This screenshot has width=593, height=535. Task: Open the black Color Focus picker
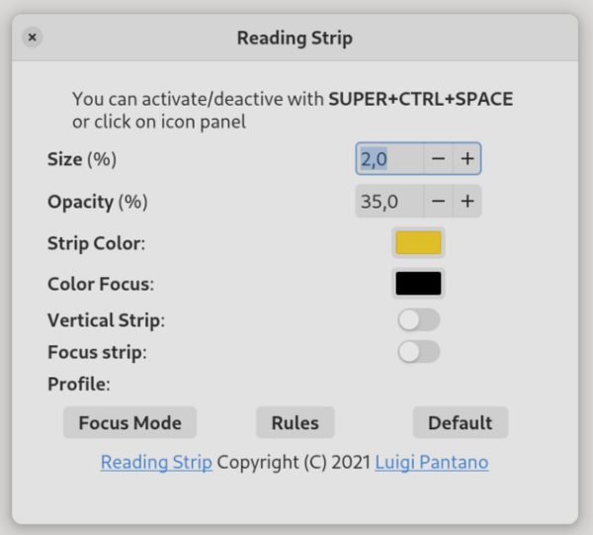tap(418, 283)
